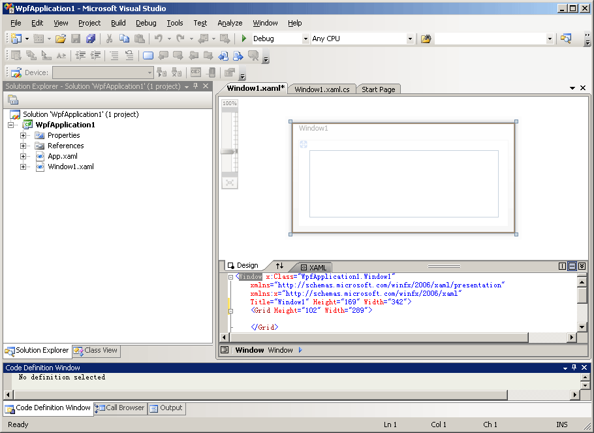The height and width of the screenshot is (433, 594).
Task: Close the Code Definition Window panel
Action: click(x=584, y=368)
